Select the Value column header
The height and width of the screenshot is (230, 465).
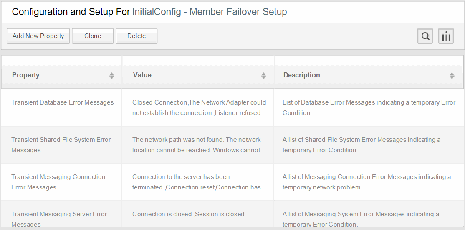click(x=198, y=75)
